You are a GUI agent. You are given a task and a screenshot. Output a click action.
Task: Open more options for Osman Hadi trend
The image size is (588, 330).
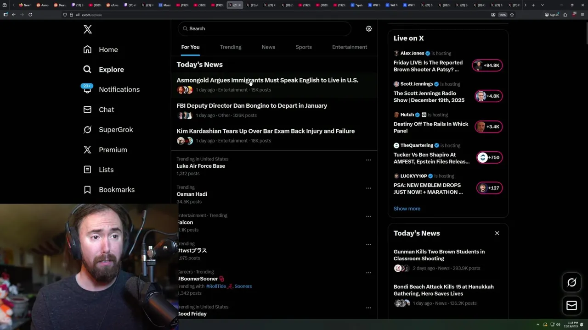tap(368, 188)
